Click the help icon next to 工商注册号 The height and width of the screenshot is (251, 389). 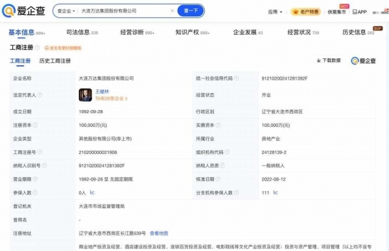coord(40,152)
